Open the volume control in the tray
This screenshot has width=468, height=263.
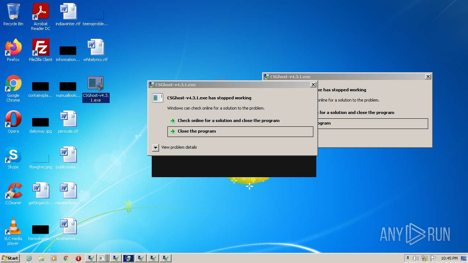(x=416, y=258)
